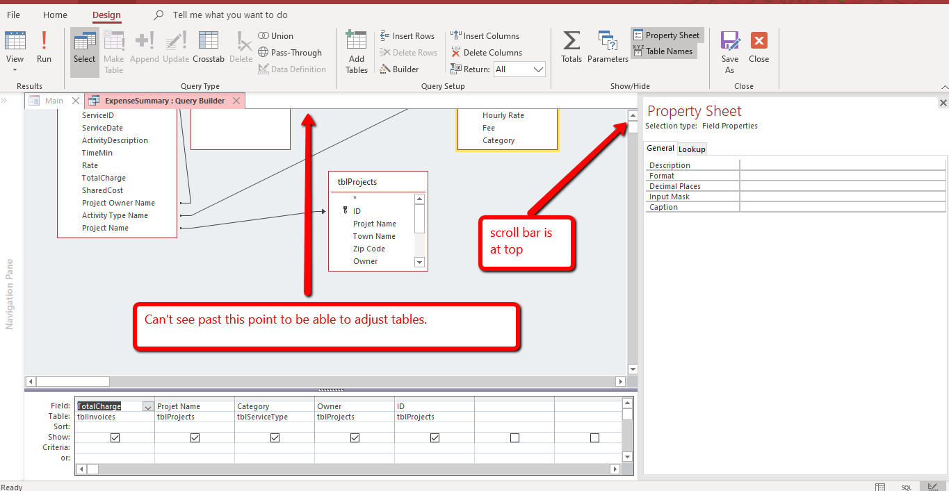Click the Description property value field
Image resolution: width=949 pixels, height=491 pixels.
(843, 165)
